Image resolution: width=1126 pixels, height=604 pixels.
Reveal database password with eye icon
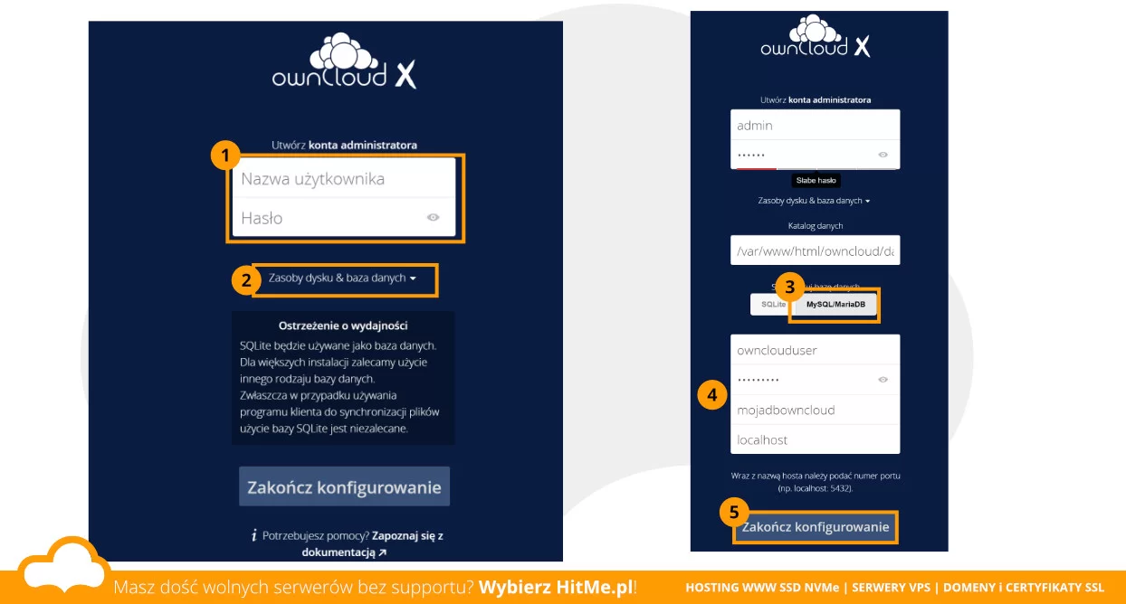tap(883, 380)
